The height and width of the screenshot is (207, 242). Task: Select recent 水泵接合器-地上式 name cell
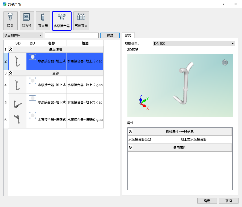coord(52,61)
